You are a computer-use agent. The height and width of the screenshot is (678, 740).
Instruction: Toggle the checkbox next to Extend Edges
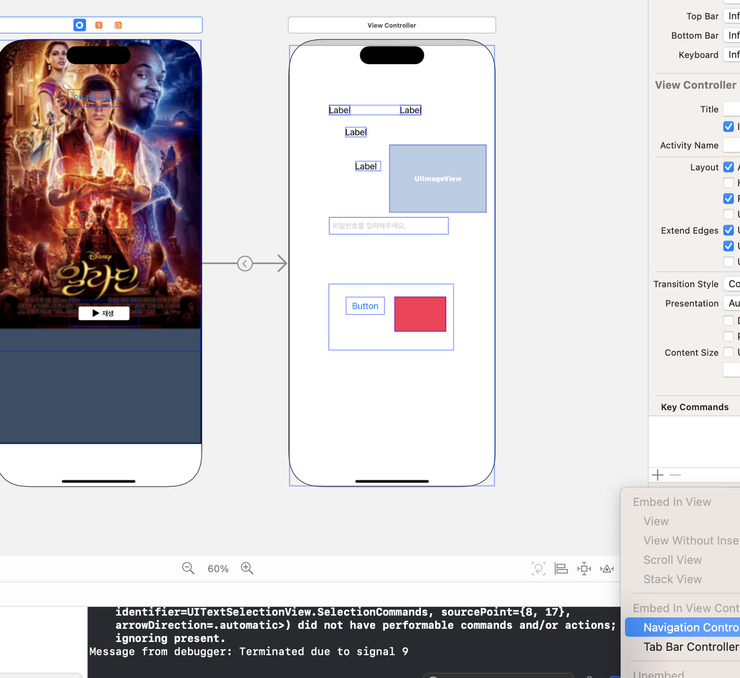[x=728, y=230]
